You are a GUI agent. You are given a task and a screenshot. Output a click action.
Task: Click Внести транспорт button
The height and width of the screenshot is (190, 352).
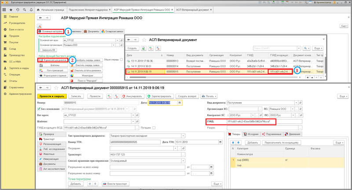tap(115, 184)
